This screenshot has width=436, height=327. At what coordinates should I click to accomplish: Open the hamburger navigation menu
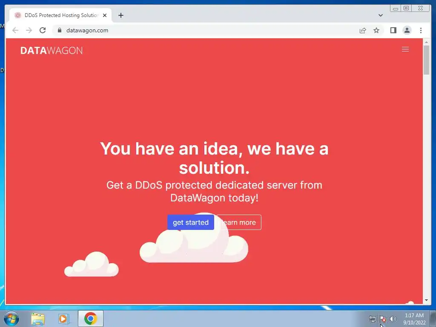click(405, 49)
